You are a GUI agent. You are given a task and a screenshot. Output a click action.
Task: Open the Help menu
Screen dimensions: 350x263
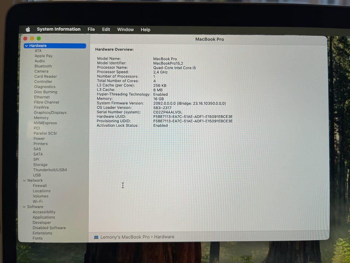(x=145, y=30)
